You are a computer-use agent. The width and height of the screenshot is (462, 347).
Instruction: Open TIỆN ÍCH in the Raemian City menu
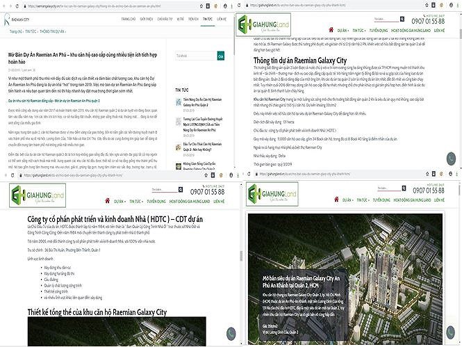tap(193, 19)
